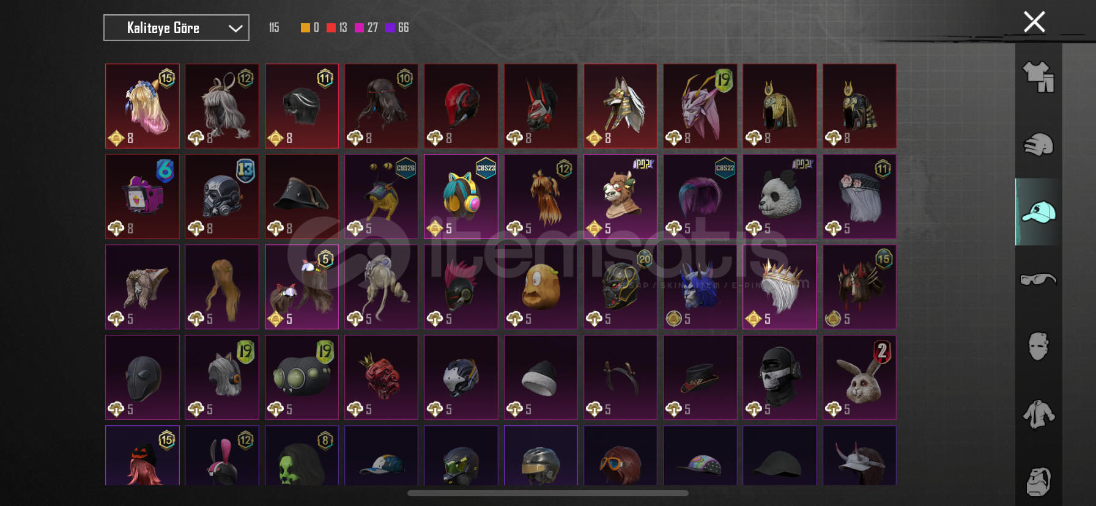Filter by the purple quality swatch
This screenshot has height=506, width=1096.
click(390, 28)
